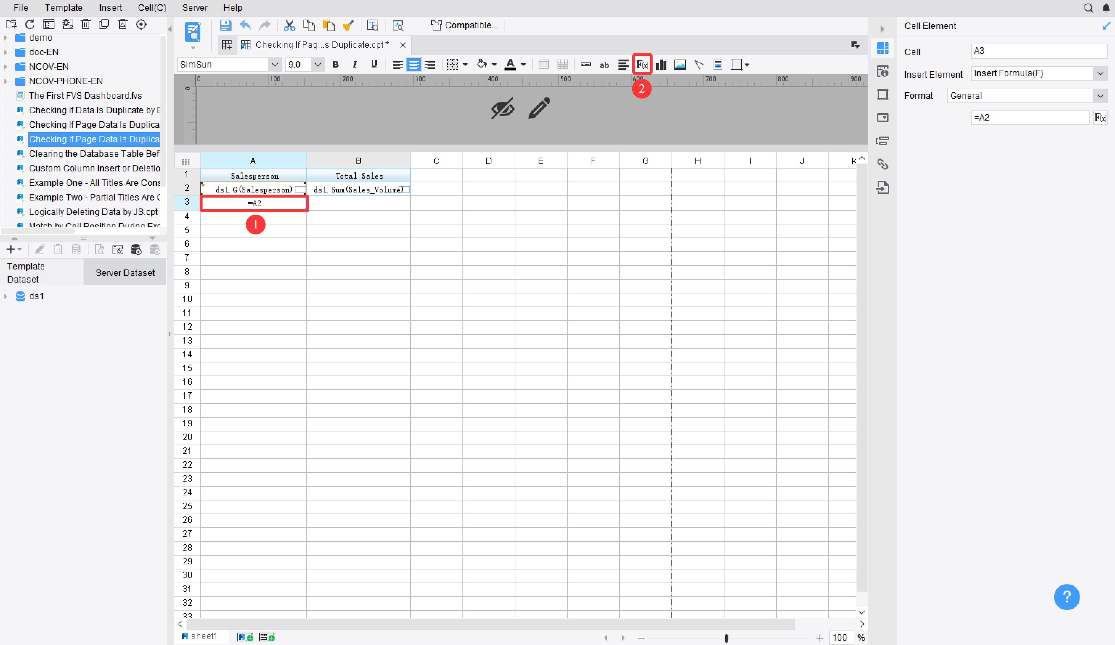1115x645 pixels.
Task: Toggle bold formatting
Action: (335, 64)
